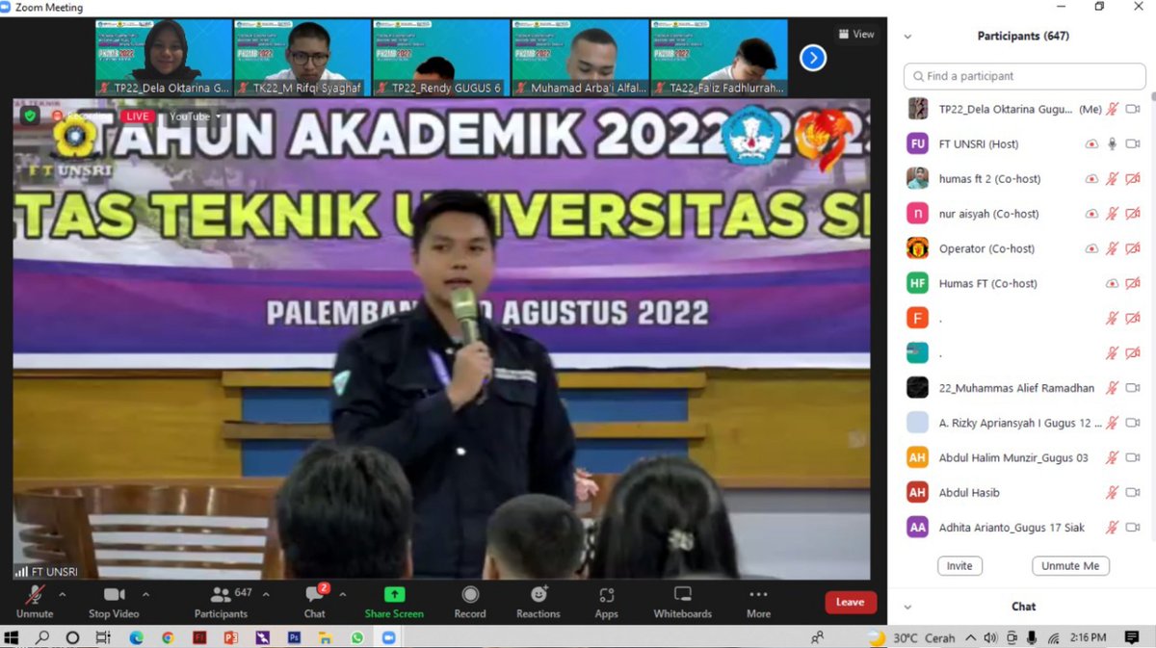Toggle muted mic for Adhita Arianto
The image size is (1156, 648).
[x=1112, y=528]
